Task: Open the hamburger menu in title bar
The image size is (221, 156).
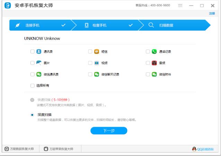Action: [x=180, y=6]
